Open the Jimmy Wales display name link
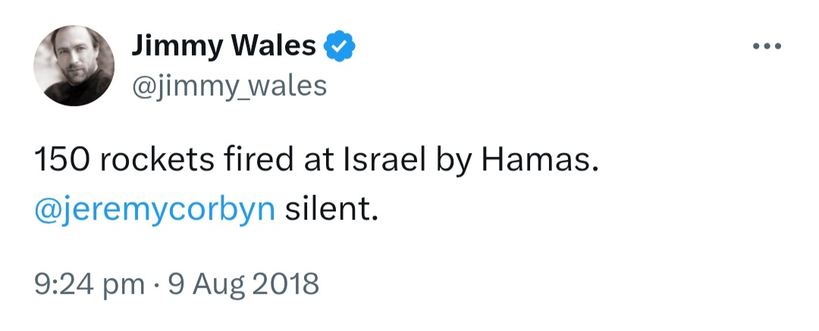This screenshot has width=819, height=331. point(224,46)
